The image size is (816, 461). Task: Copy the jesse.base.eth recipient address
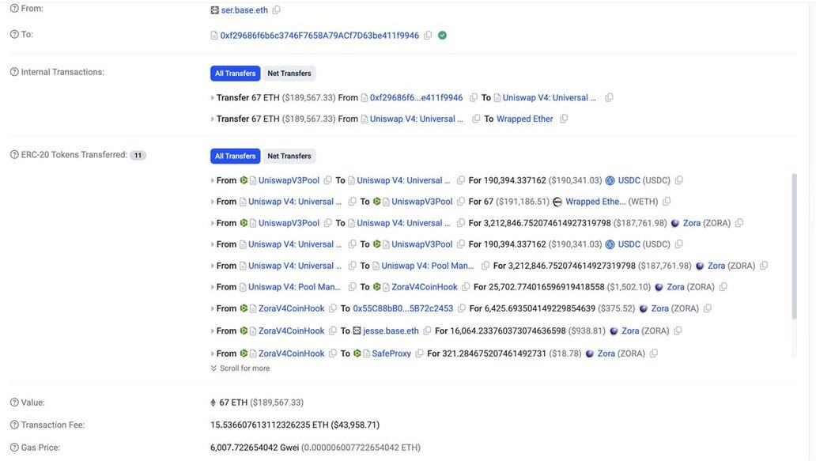(x=428, y=331)
